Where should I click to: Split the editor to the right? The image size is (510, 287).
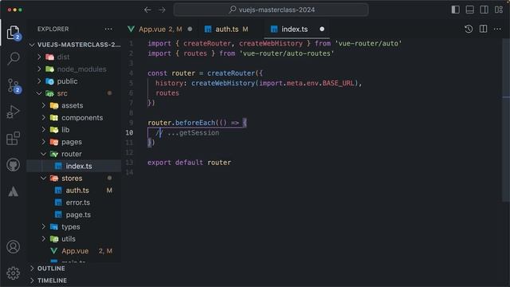(x=484, y=29)
